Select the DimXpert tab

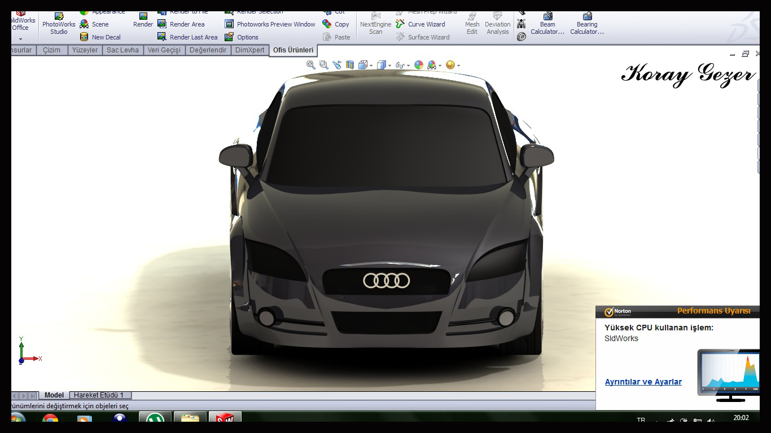(249, 50)
